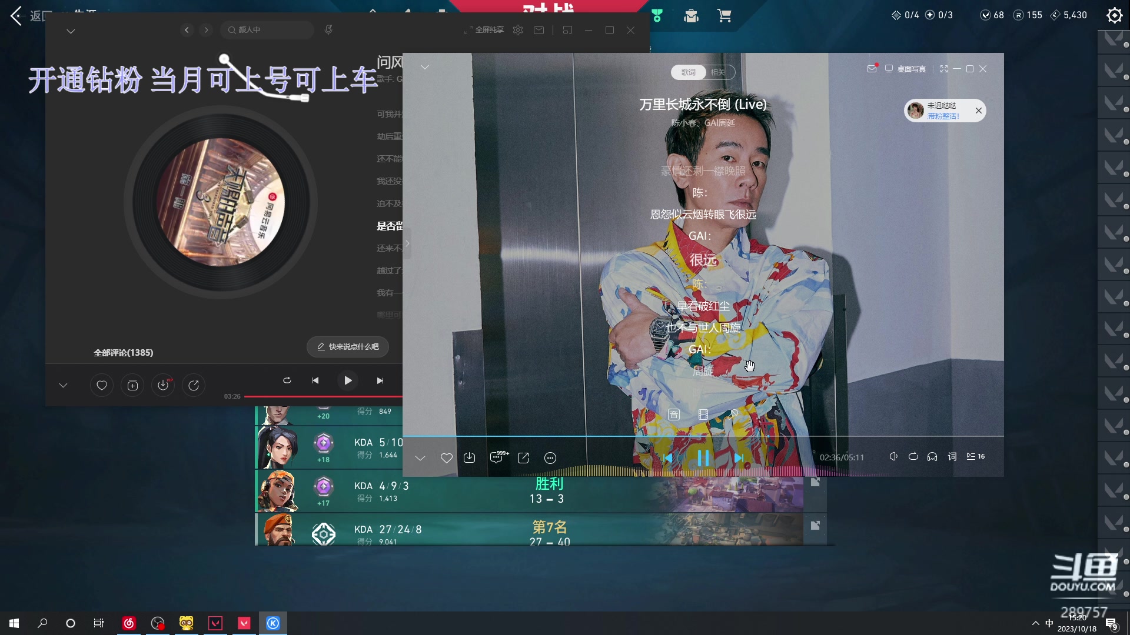
Task: Open the settings gear in the music window
Action: point(517,30)
